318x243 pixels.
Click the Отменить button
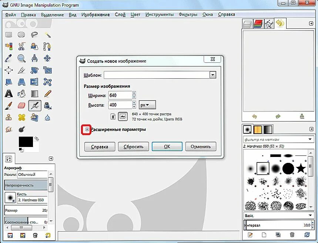[201, 147]
